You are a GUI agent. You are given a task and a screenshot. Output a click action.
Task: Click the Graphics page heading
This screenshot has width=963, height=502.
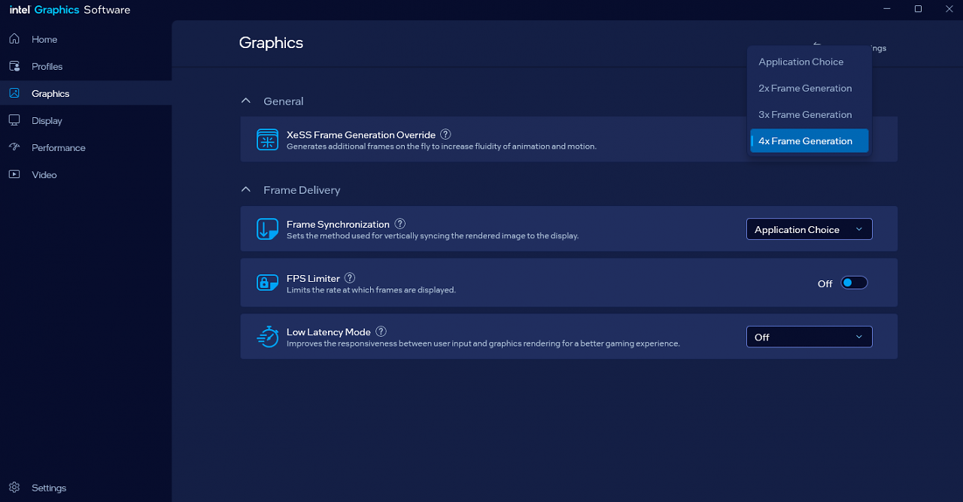pyautogui.click(x=271, y=43)
